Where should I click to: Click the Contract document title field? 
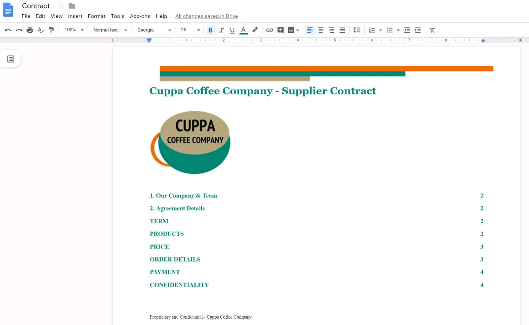[x=36, y=6]
